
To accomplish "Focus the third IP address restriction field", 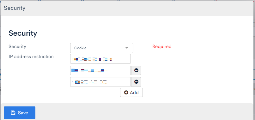I will pos(100,82).
